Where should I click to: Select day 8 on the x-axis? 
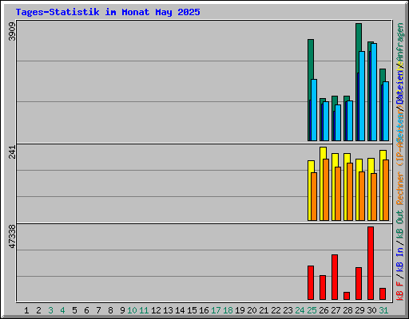tap(110, 310)
